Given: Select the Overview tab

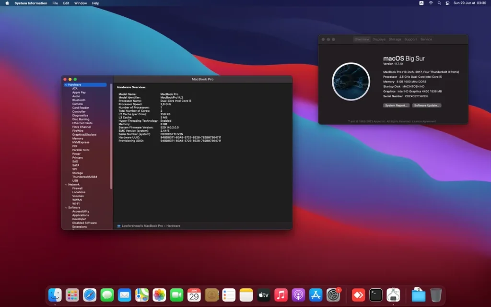Looking at the screenshot, I should pyautogui.click(x=362, y=39).
